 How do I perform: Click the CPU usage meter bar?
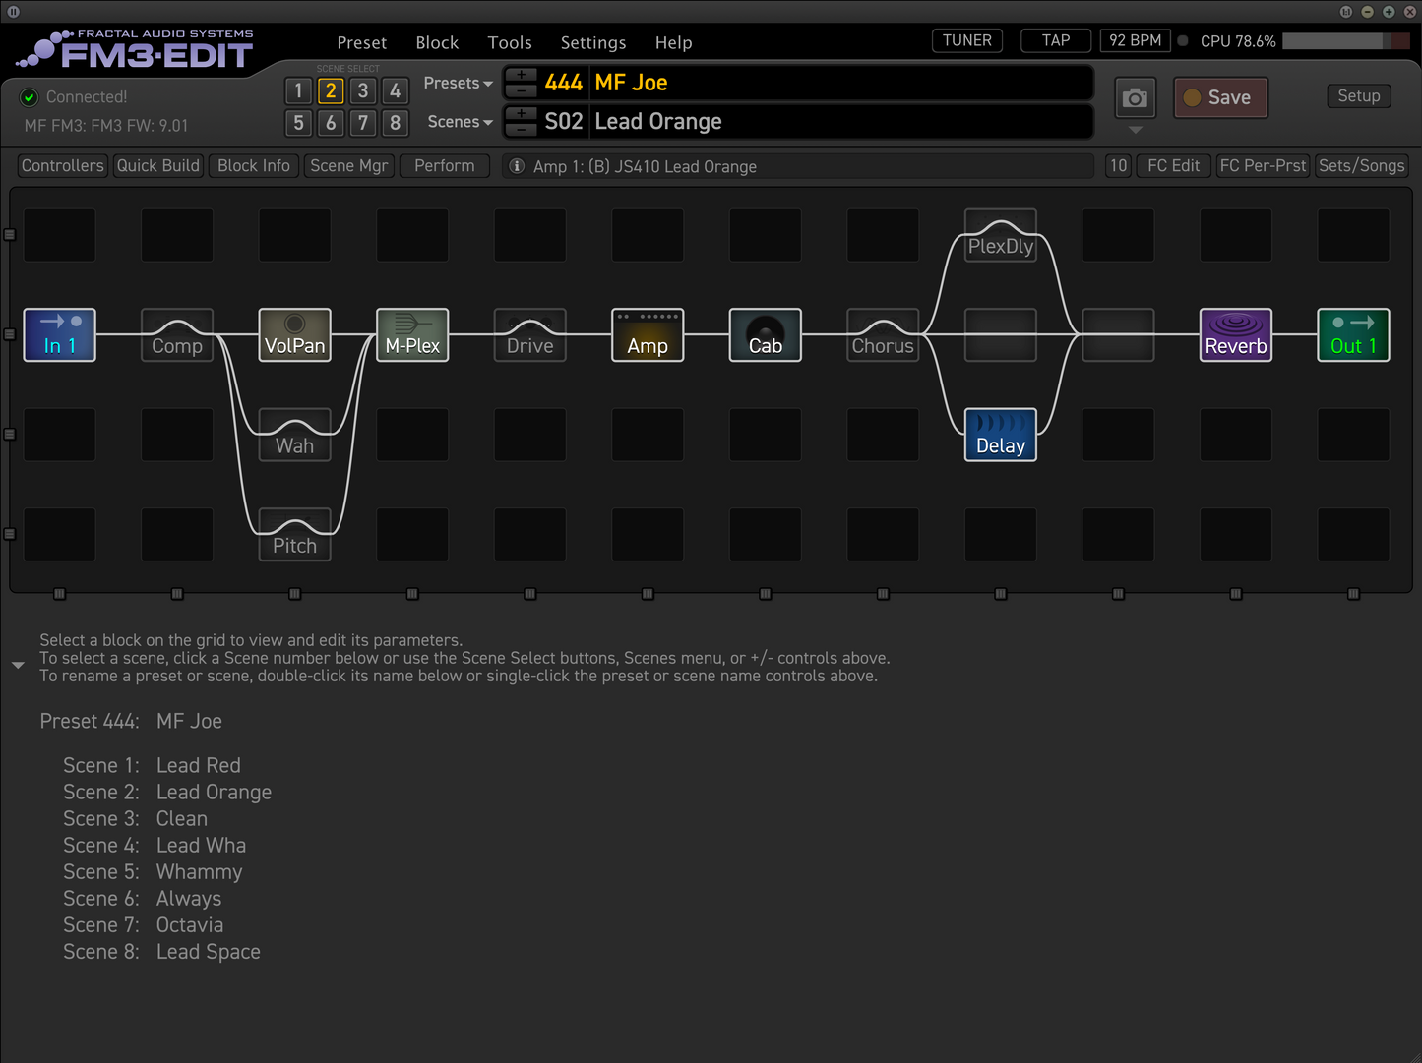coord(1345,41)
